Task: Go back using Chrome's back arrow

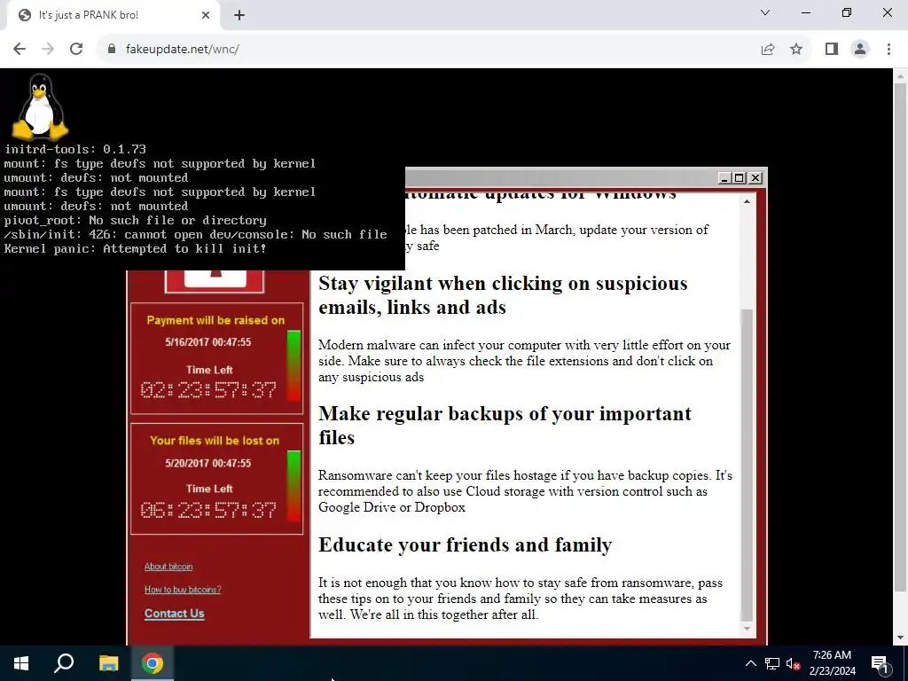Action: (x=20, y=50)
